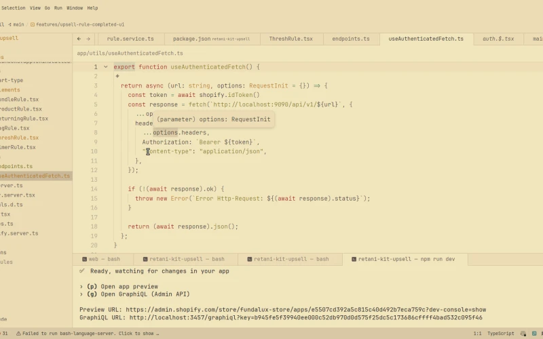The width and height of the screenshot is (543, 339).
Task: Click the "application/json" string on line 10
Action: point(231,151)
